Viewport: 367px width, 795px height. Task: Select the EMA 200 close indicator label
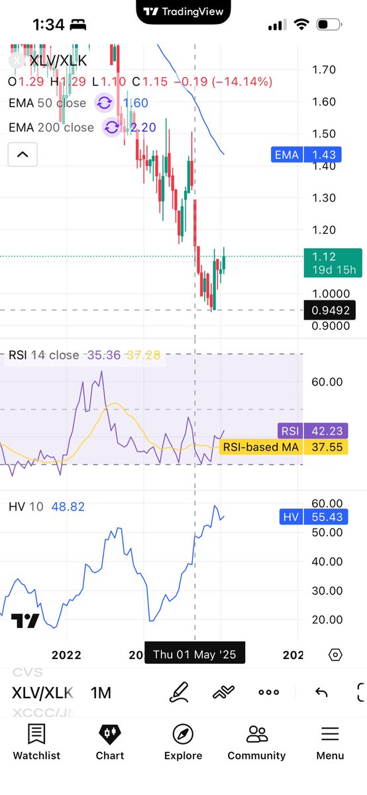coord(51,127)
